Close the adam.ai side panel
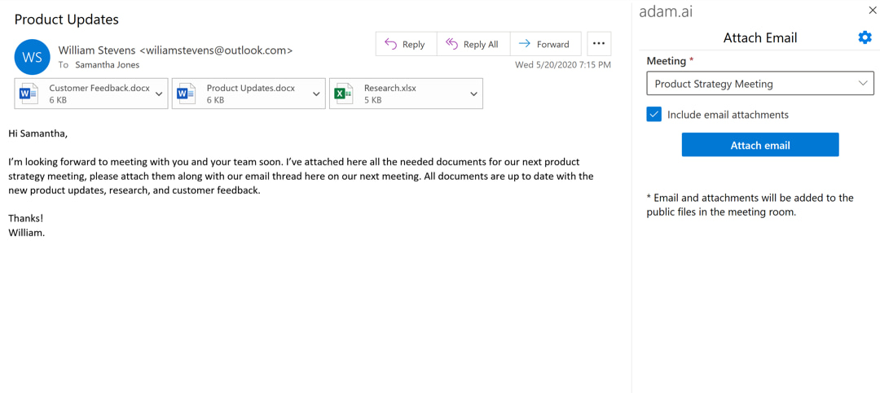The width and height of the screenshot is (880, 393). tap(870, 10)
